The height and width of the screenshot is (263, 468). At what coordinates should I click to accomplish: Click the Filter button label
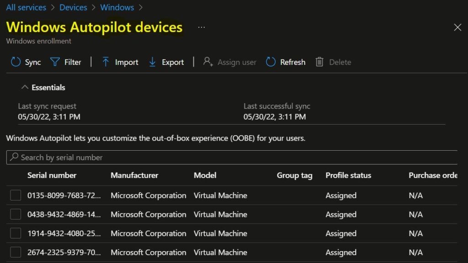click(x=73, y=62)
